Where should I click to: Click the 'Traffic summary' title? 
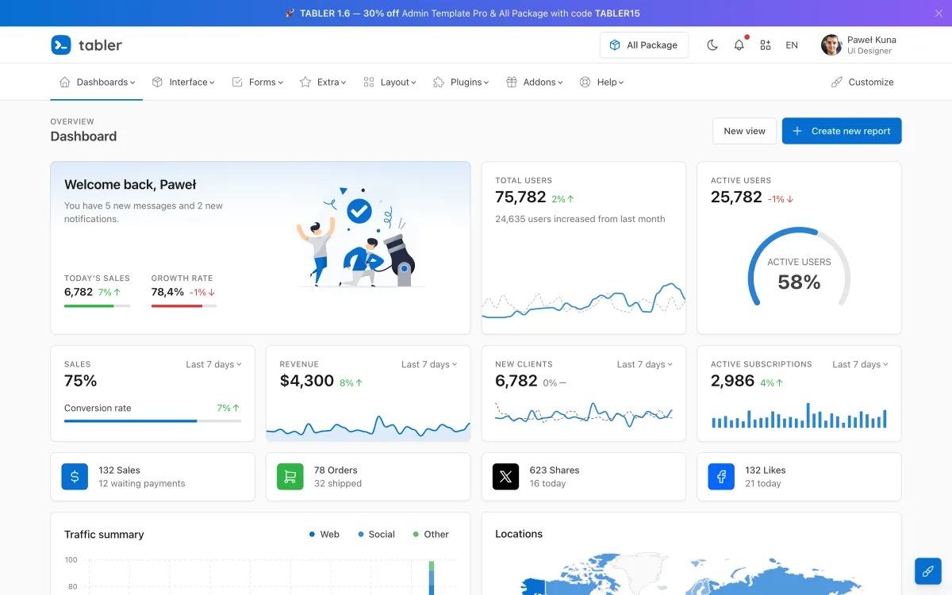104,535
